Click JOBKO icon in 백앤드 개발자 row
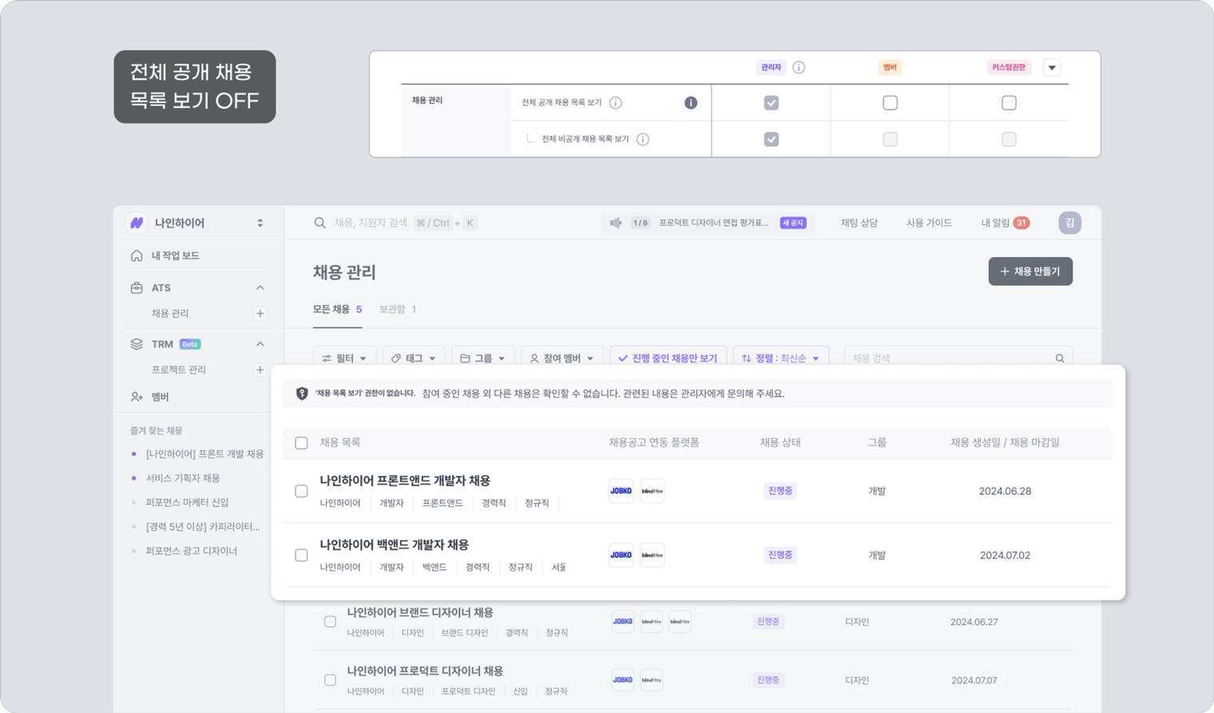 coord(621,555)
